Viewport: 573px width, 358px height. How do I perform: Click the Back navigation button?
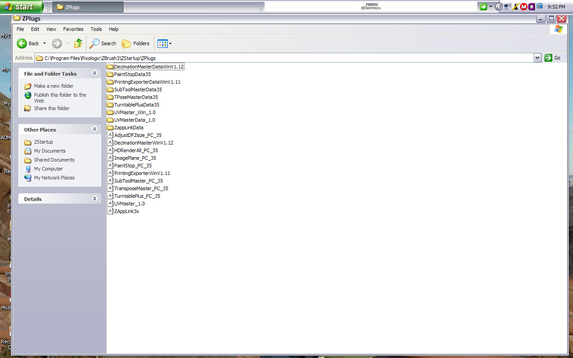[x=28, y=43]
